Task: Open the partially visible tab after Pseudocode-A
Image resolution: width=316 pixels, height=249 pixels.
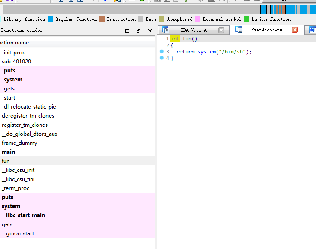Action: pos(313,30)
